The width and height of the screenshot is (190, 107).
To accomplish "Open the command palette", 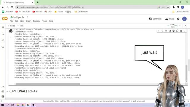I will 3,92.
